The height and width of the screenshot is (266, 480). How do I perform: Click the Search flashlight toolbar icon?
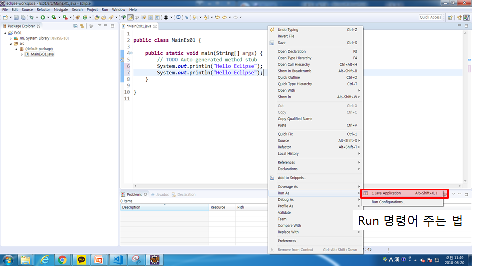pos(111,18)
